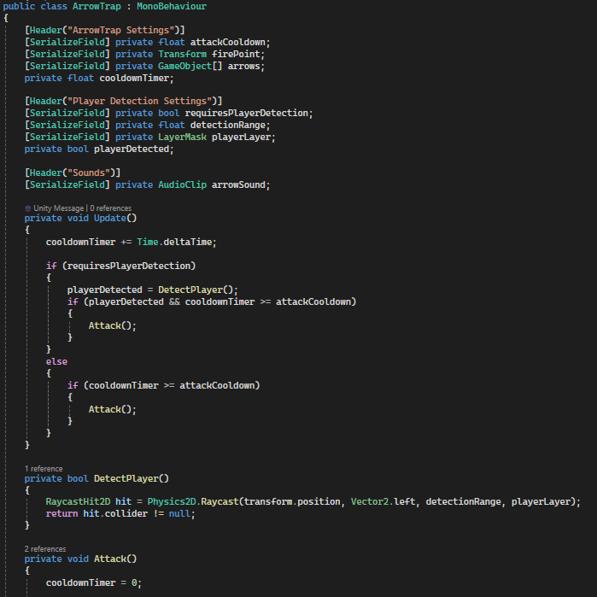Click requiresPlayerDetection in bool field declaration
The height and width of the screenshot is (597, 597).
tap(246, 113)
